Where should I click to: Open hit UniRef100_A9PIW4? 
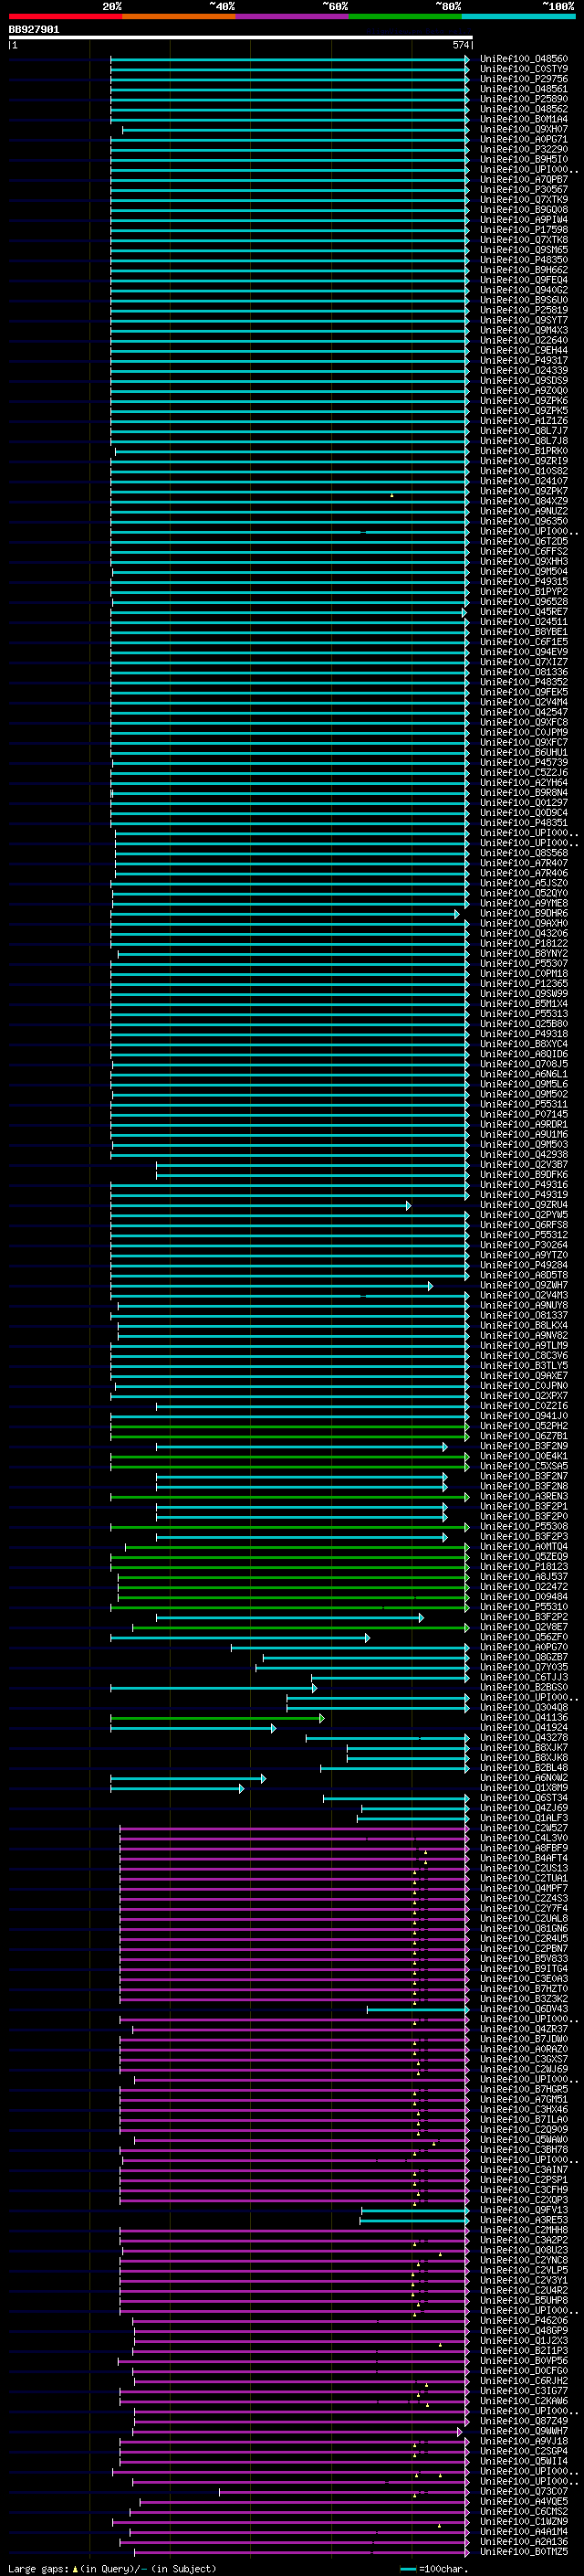523,219
